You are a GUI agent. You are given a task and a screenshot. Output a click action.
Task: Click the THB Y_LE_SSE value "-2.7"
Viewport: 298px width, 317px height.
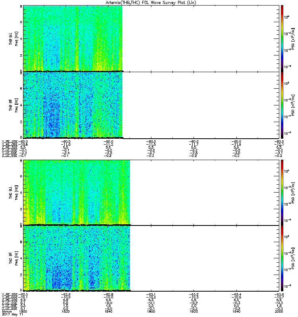151,153
